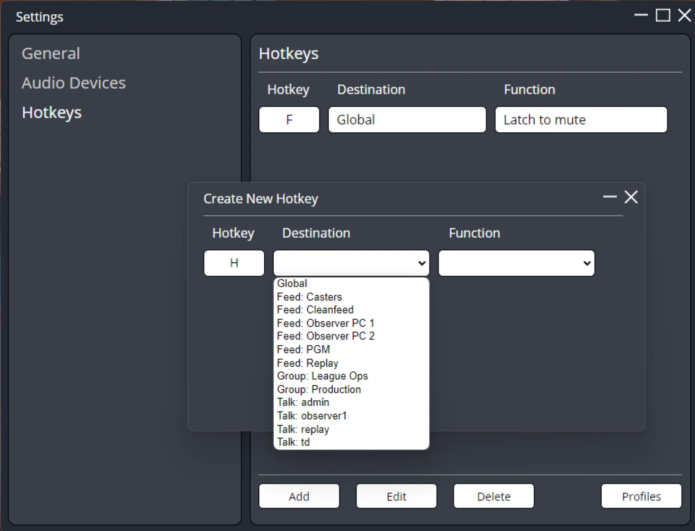Switch to the General settings tab
The image size is (695, 531).
(x=51, y=53)
